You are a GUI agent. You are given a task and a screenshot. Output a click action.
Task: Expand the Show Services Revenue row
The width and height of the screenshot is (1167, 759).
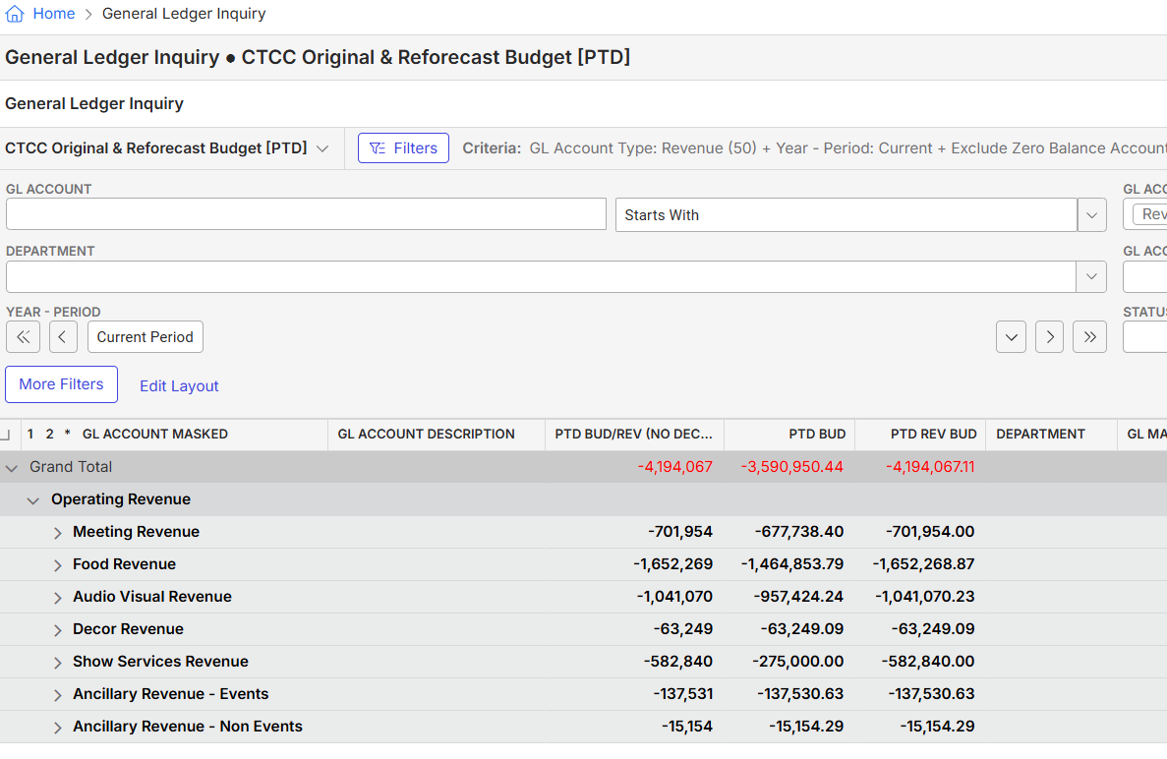57,663
